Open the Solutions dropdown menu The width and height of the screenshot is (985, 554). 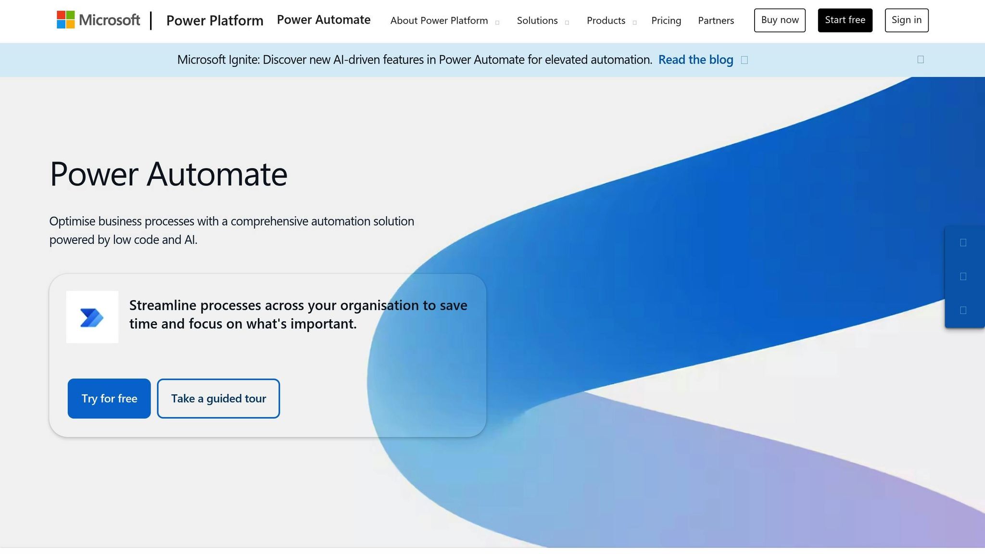(537, 21)
